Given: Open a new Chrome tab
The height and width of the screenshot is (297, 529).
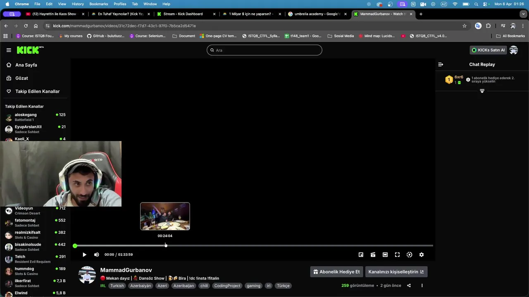Looking at the screenshot, I should [x=421, y=14].
